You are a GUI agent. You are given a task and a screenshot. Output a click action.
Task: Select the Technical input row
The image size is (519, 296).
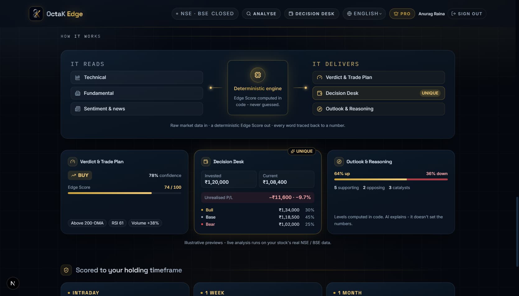[x=137, y=77]
